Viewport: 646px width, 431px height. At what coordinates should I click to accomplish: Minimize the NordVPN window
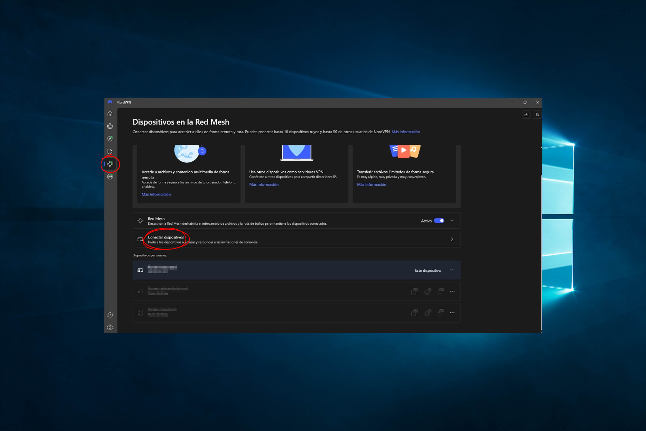(512, 102)
